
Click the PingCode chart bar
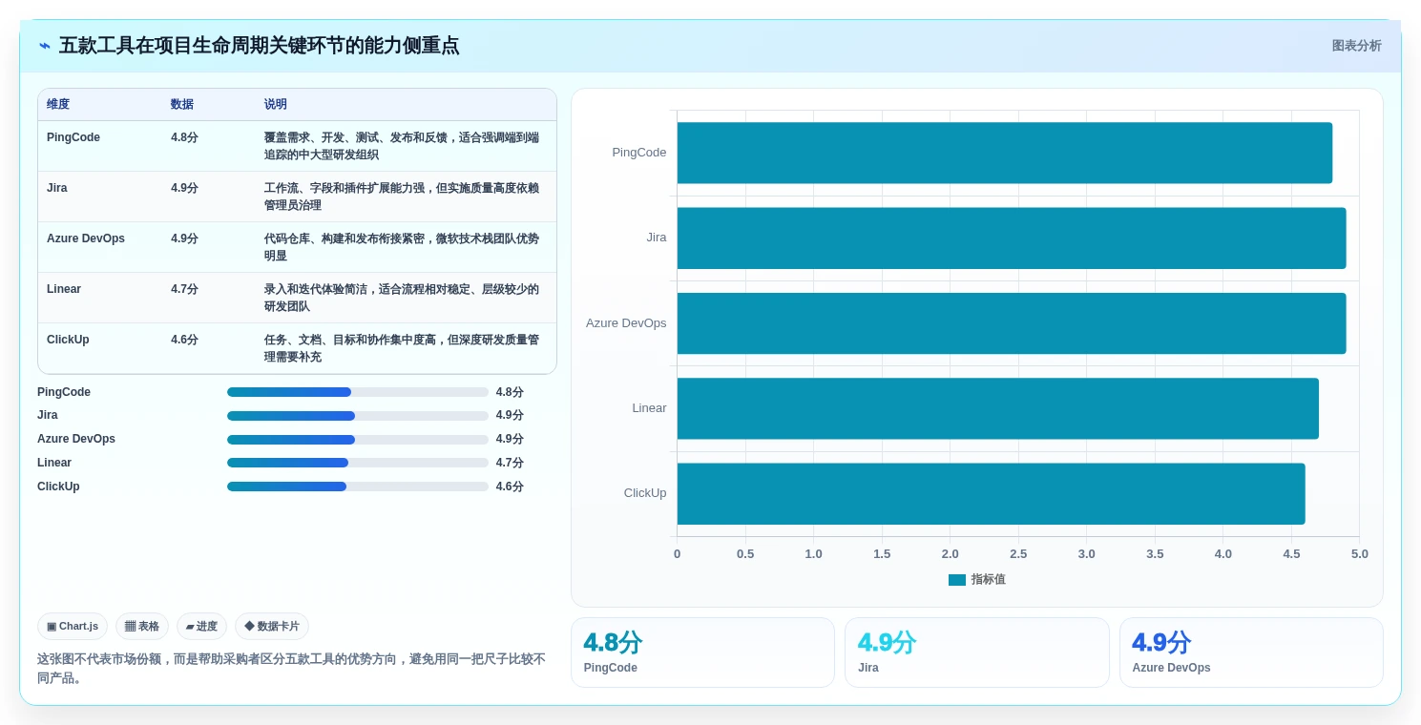(x=1005, y=153)
